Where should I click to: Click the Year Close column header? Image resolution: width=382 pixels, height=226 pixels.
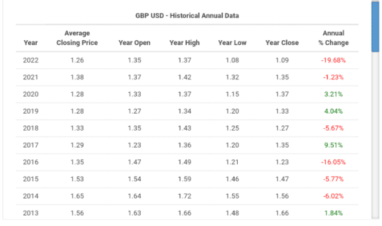[282, 43]
